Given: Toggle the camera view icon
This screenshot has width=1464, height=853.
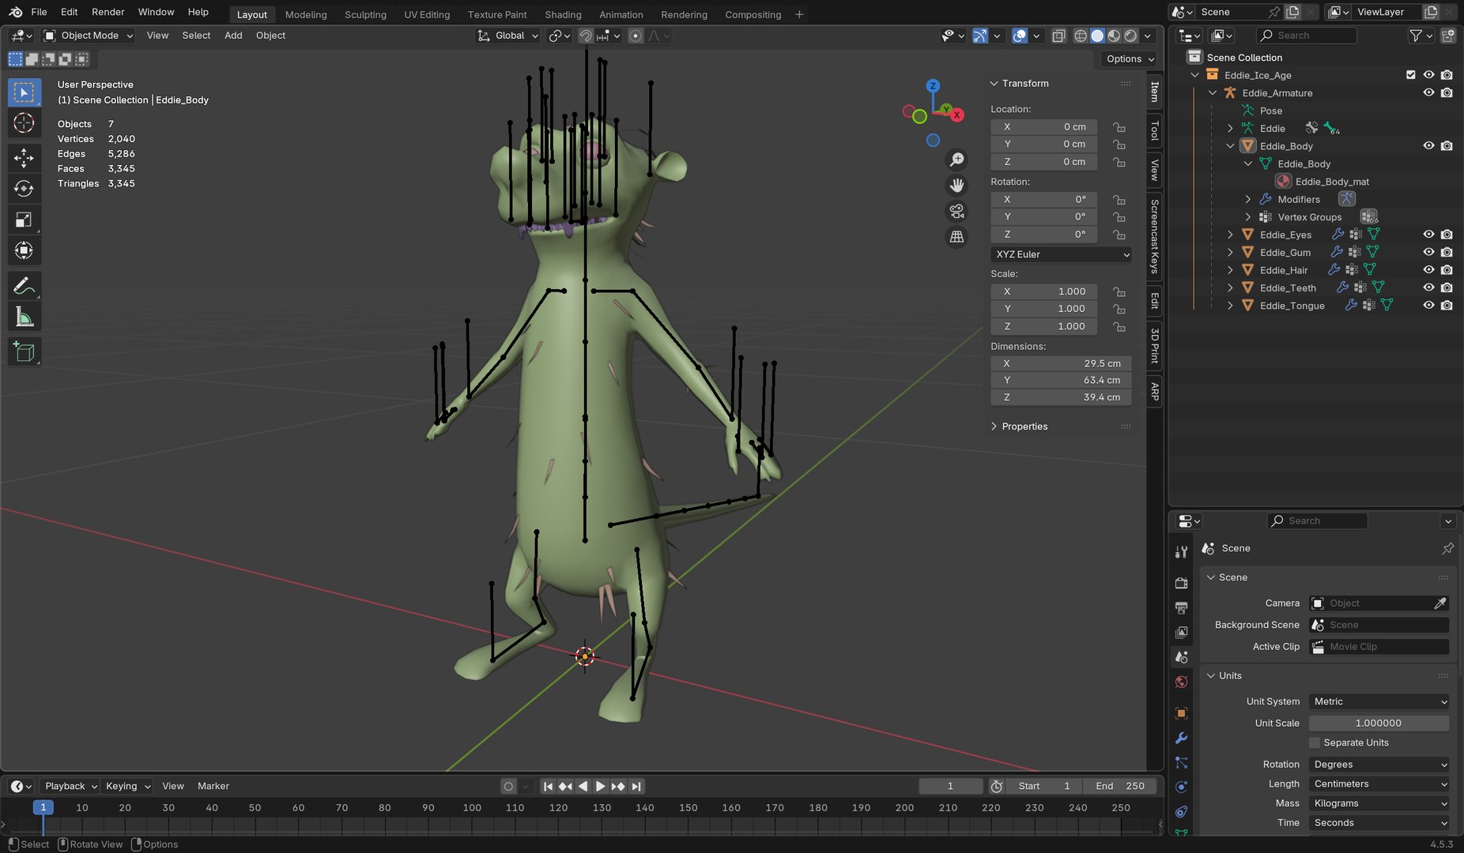Looking at the screenshot, I should click(x=957, y=211).
